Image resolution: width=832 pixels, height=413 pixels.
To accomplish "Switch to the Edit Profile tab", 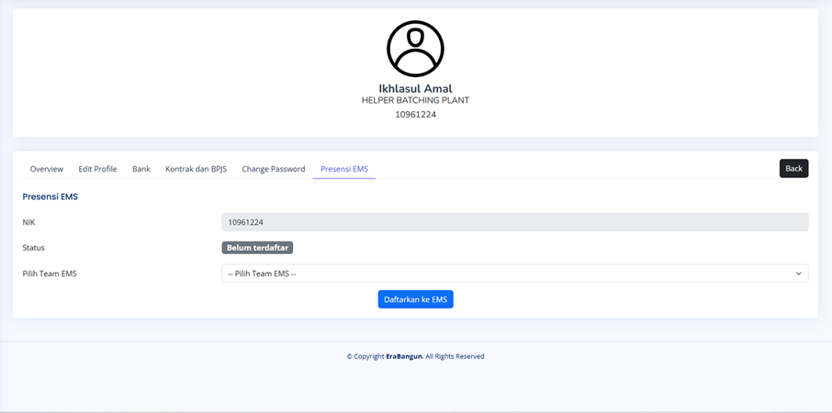I will tap(97, 169).
